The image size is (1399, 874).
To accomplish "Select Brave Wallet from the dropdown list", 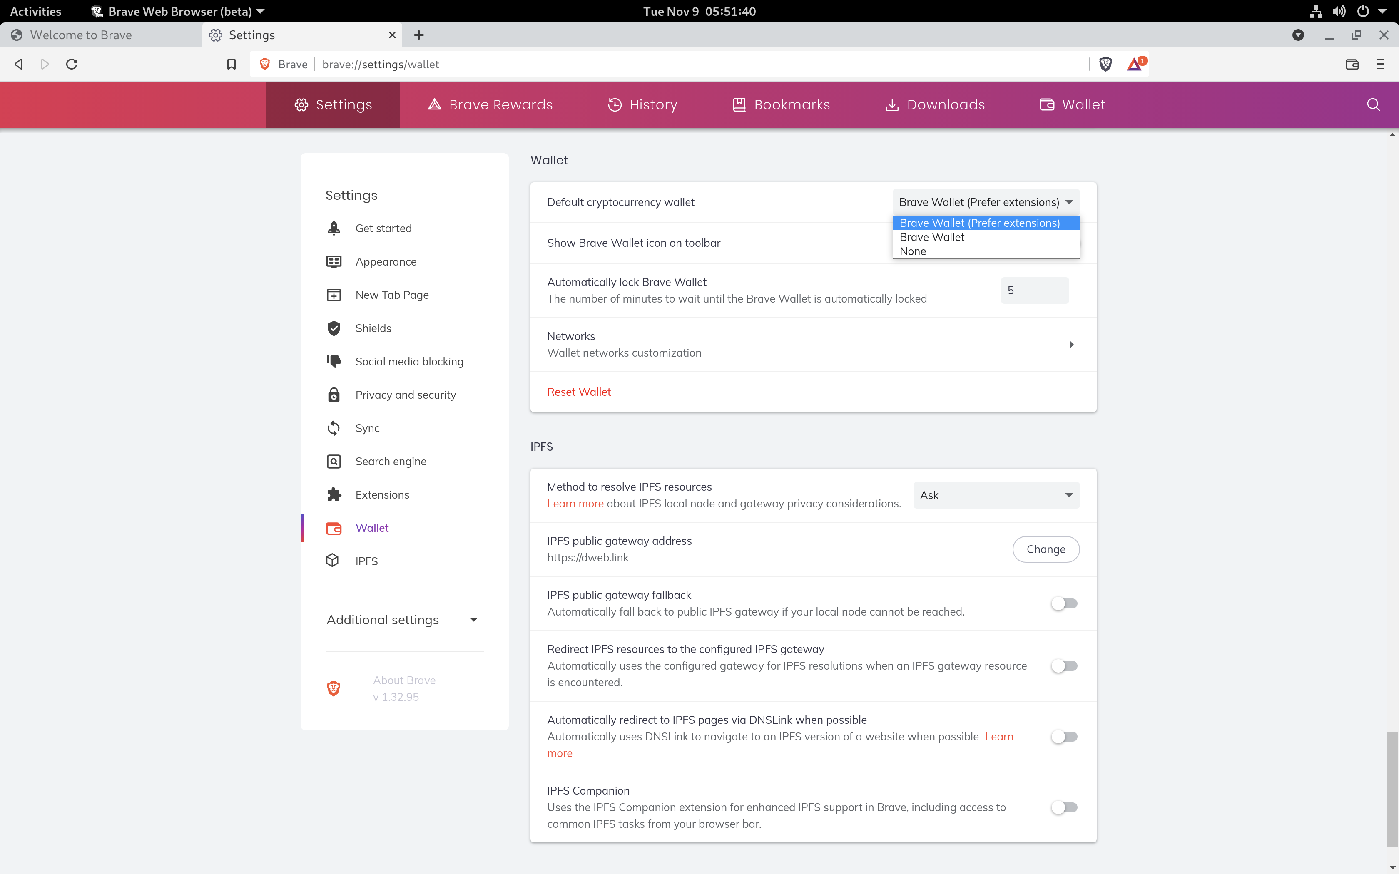I will pyautogui.click(x=932, y=237).
